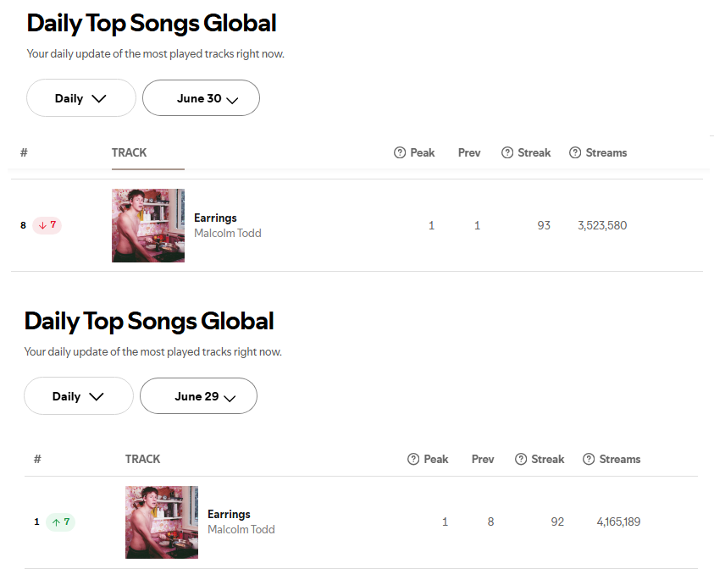Click the red down-7 rank change badge

click(47, 225)
